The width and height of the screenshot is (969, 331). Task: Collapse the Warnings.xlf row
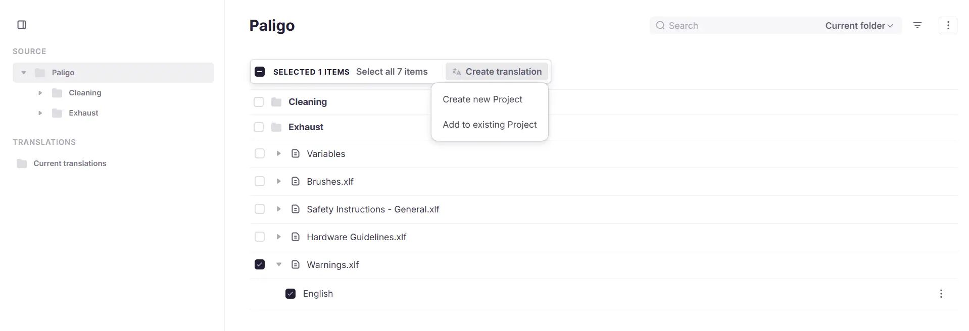tap(278, 264)
